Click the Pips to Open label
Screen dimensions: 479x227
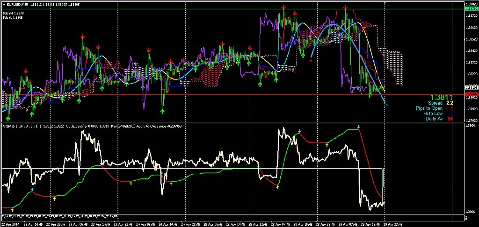coord(429,108)
